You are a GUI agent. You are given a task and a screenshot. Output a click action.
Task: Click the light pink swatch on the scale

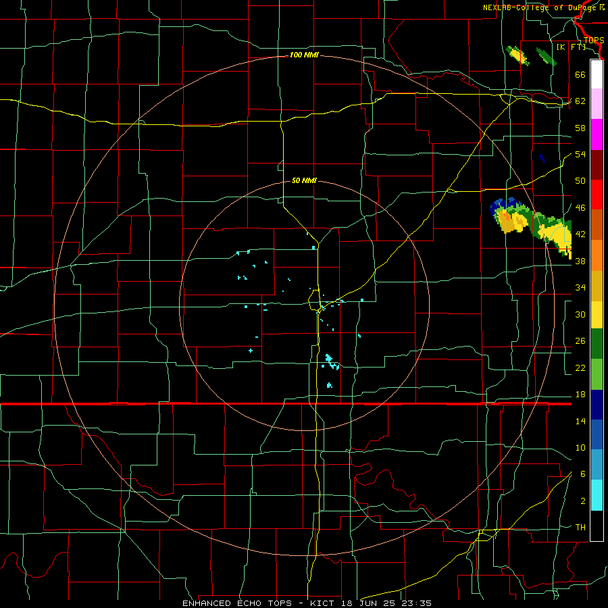pyautogui.click(x=597, y=104)
